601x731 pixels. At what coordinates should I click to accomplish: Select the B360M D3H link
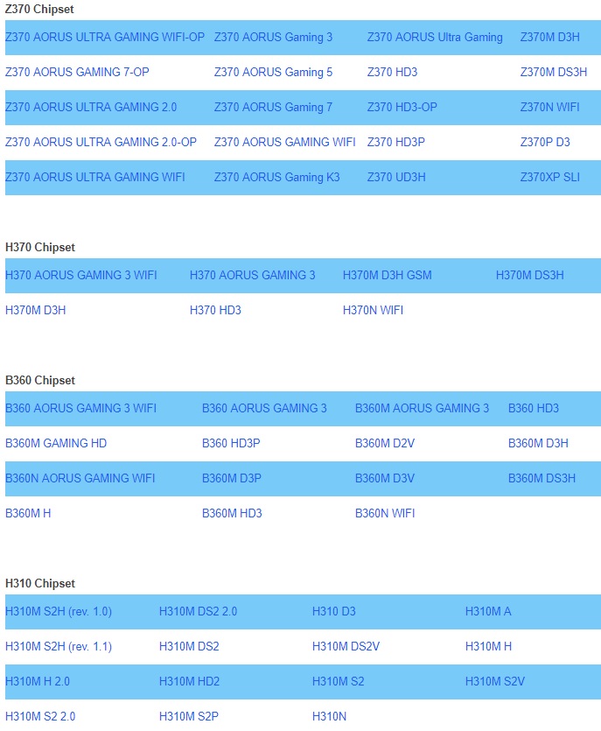[x=539, y=443]
